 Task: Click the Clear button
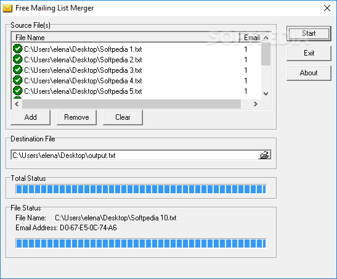123,117
